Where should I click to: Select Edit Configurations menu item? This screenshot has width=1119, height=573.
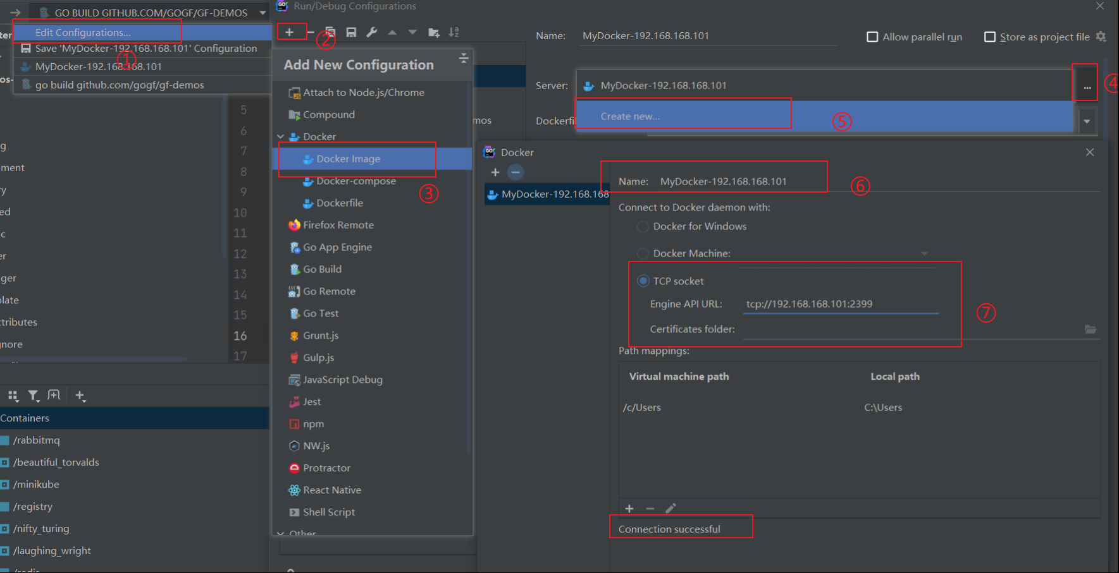[143, 32]
